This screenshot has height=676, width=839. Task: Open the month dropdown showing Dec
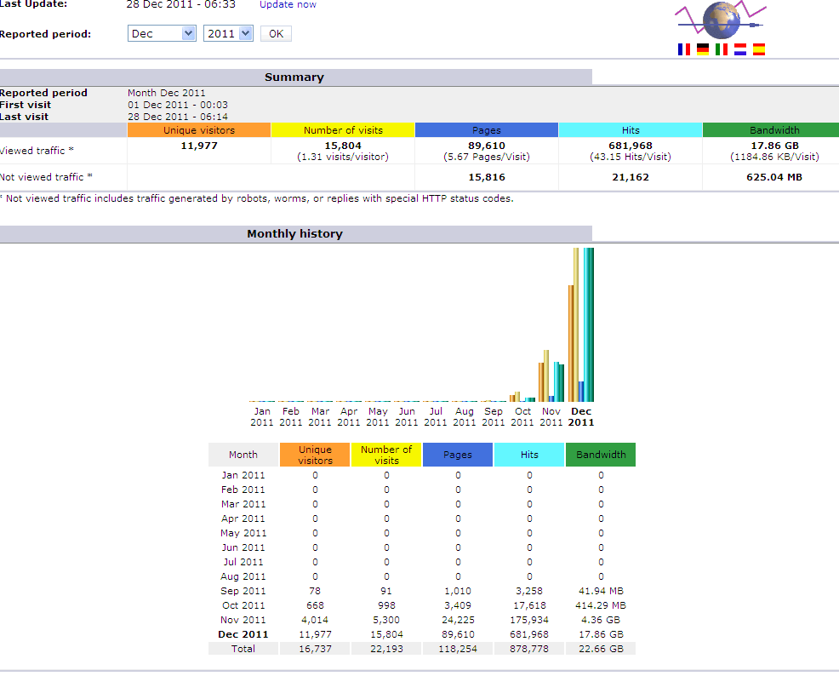click(x=162, y=33)
